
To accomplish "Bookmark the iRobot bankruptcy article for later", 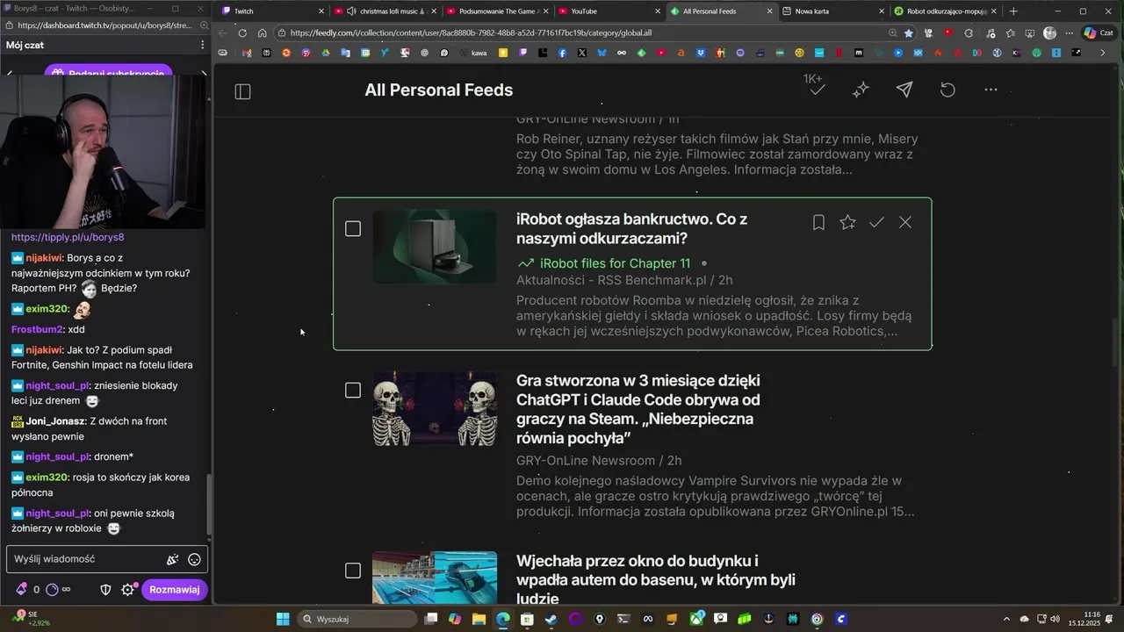I will pos(818,223).
